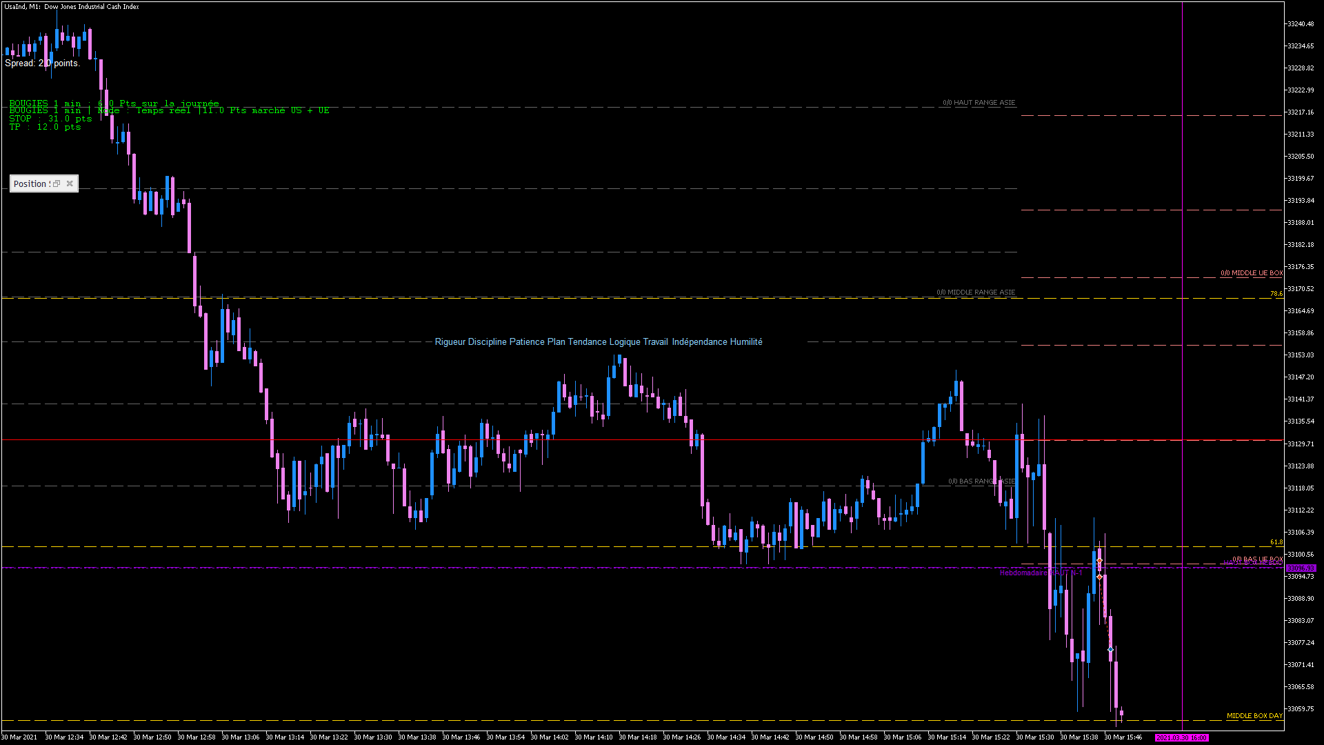Click the Position panel title text
Viewport: 1324px width, 745px height.
[x=30, y=183]
